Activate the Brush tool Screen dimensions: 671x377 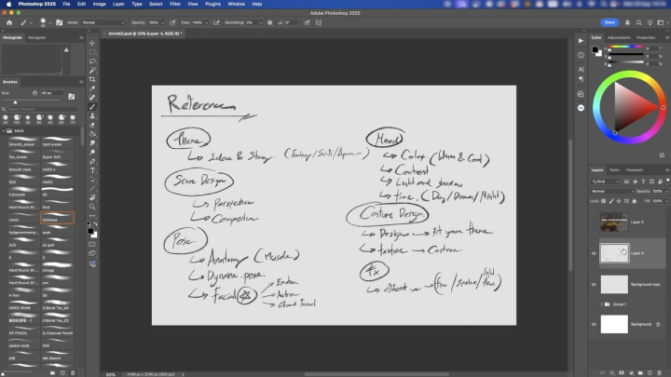(x=92, y=106)
